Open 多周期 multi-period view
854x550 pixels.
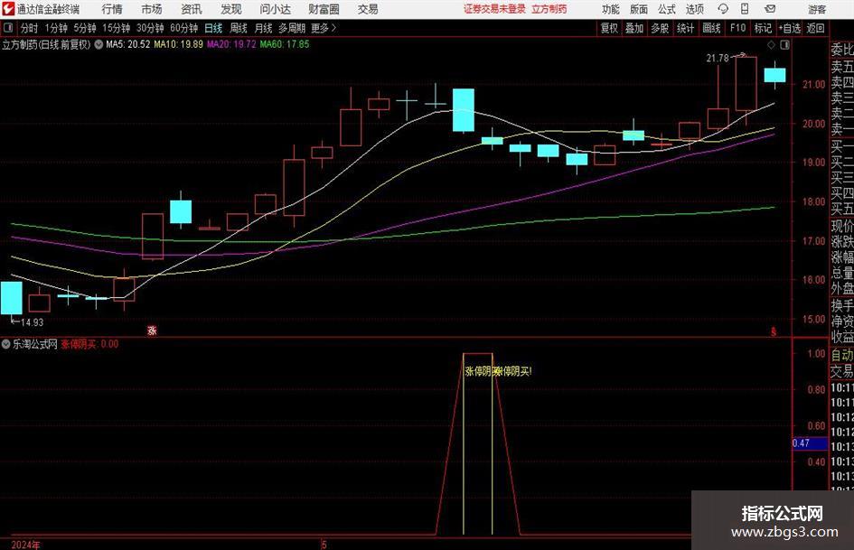click(x=292, y=28)
